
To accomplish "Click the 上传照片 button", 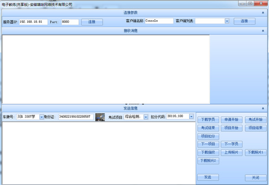I will click(x=232, y=152).
